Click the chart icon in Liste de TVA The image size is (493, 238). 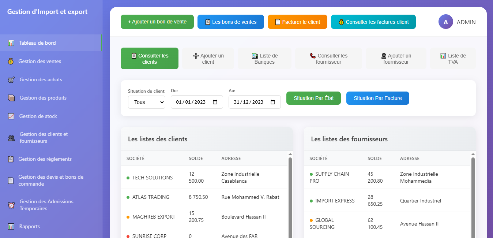pyautogui.click(x=443, y=56)
